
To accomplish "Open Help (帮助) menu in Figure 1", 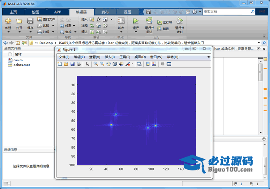I will 173,57.
